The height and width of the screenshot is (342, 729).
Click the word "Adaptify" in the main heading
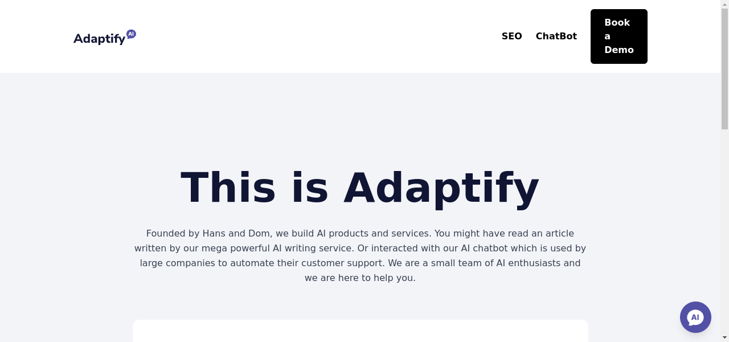(441, 188)
